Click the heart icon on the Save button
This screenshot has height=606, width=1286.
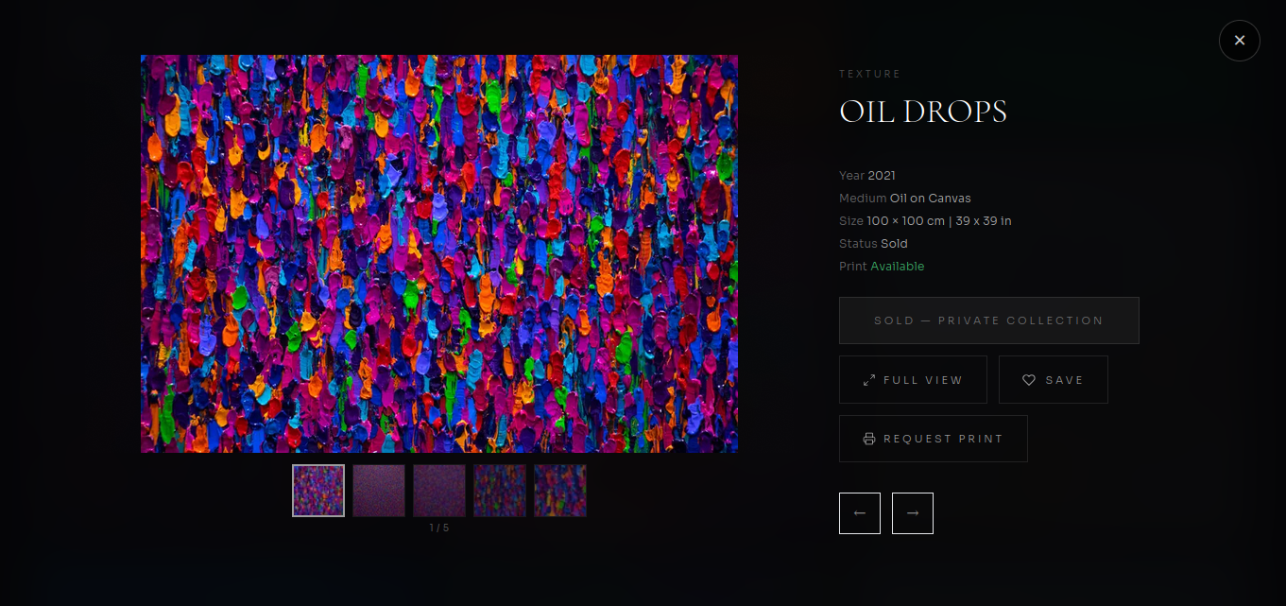pos(1030,379)
